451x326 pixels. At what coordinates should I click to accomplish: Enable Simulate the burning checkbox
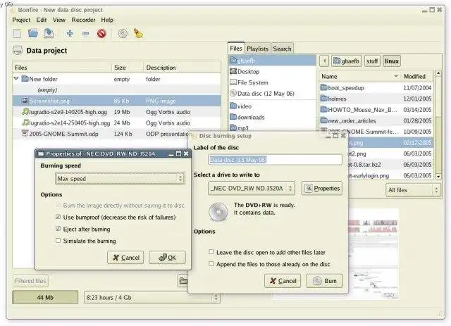(58, 240)
